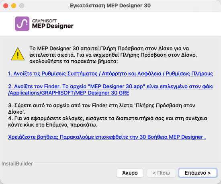Click the grey disabled zoom window button
The image size is (221, 184).
tap(22, 6)
